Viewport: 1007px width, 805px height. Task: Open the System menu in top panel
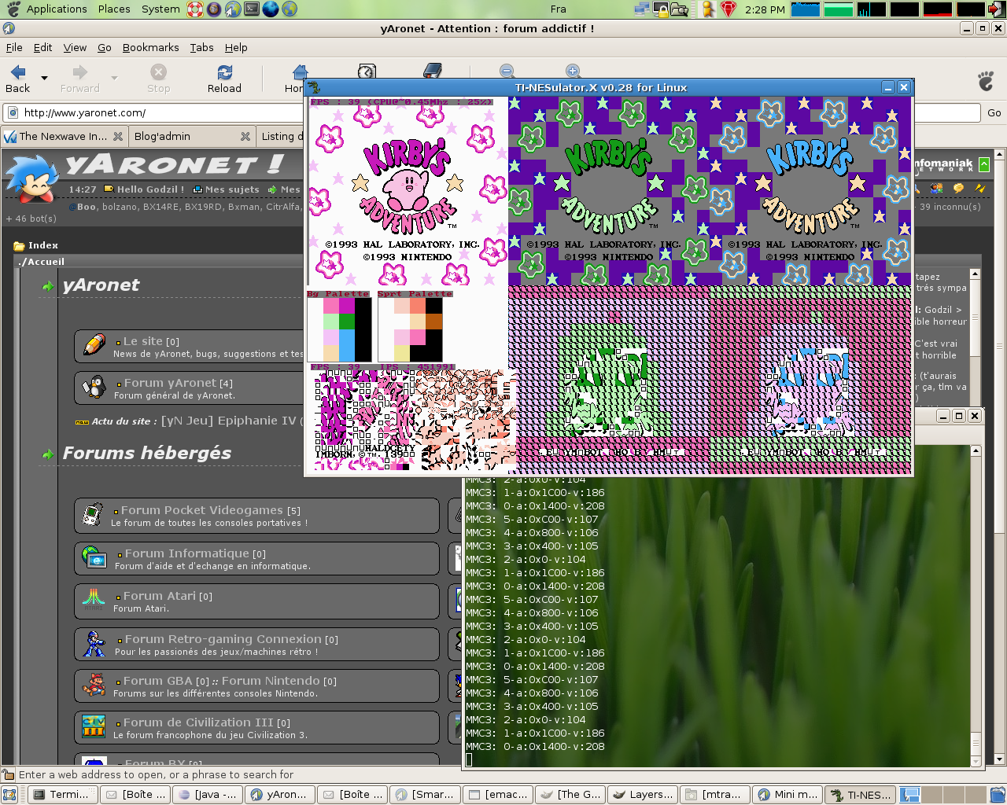(x=160, y=9)
